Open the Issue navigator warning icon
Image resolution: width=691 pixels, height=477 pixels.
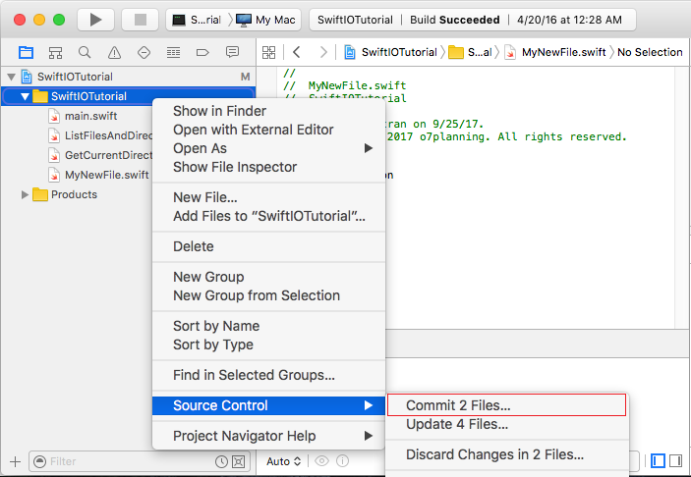coord(114,53)
